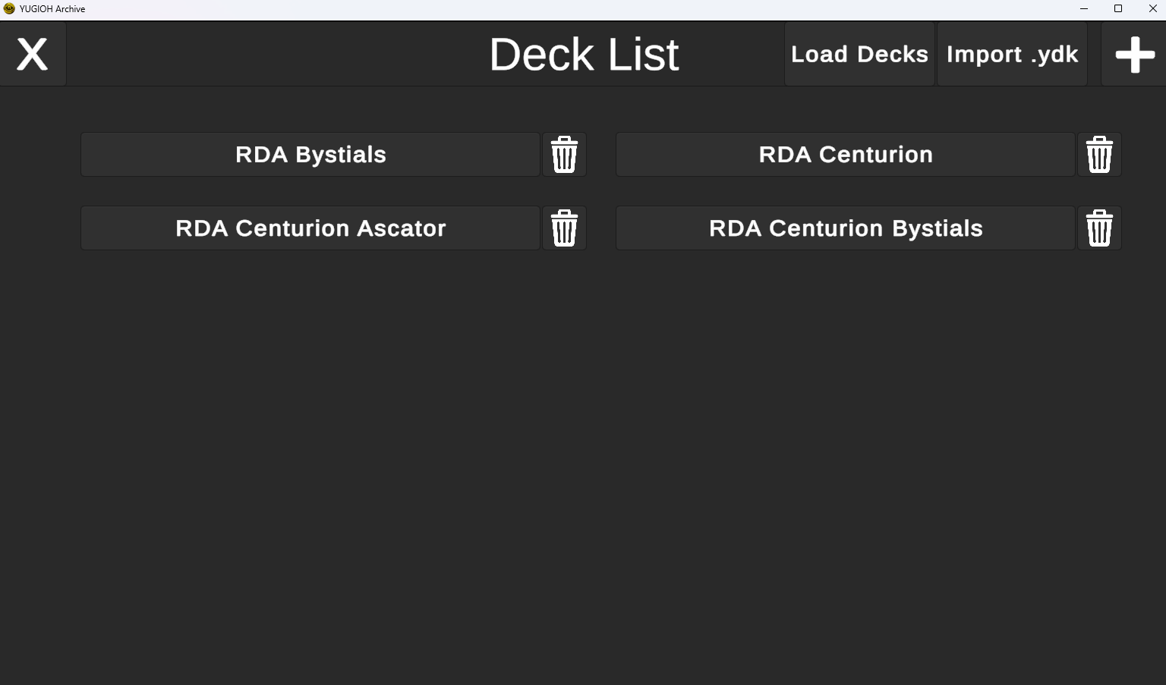Delete the RDA Bystials deck
The image size is (1166, 685).
click(x=564, y=155)
